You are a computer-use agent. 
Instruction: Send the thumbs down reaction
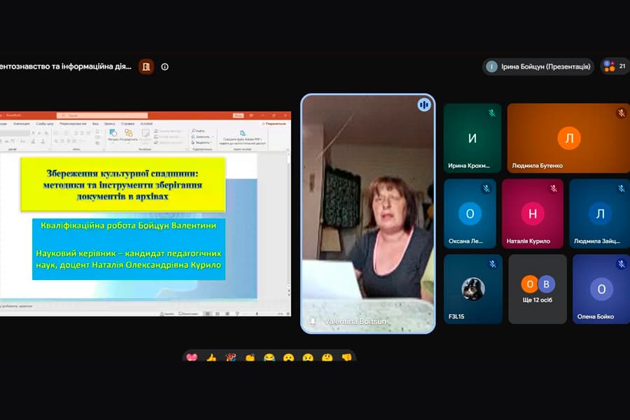[346, 357]
